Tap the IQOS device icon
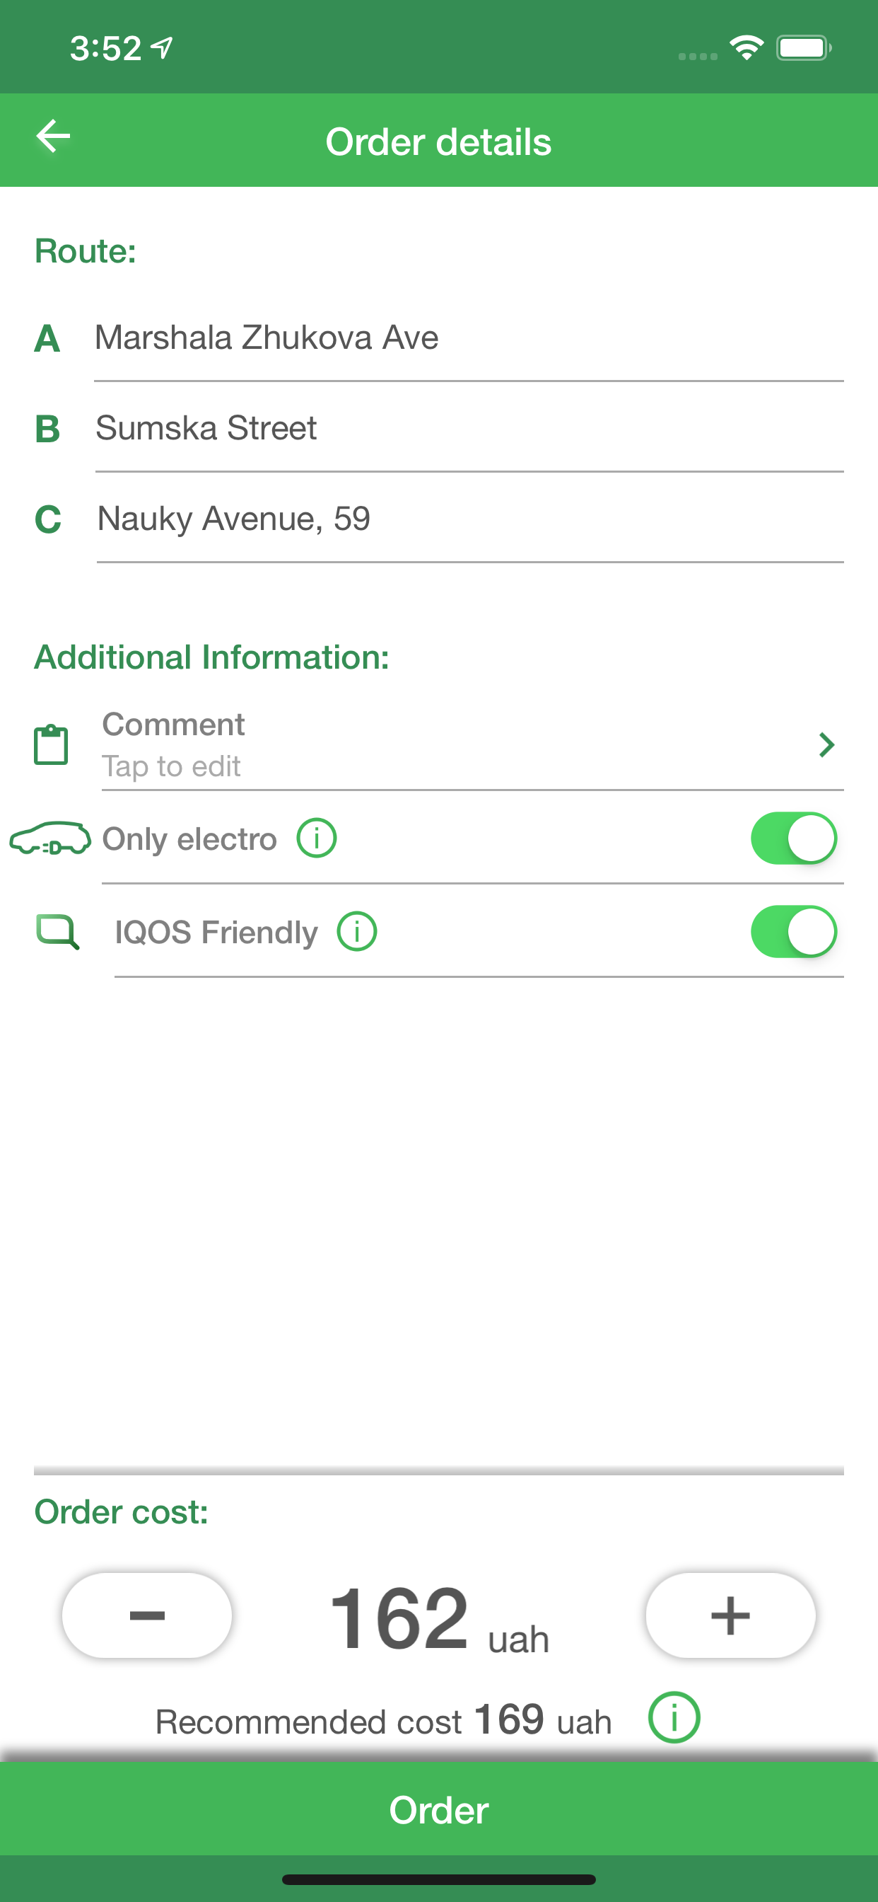The height and width of the screenshot is (1902, 878). coord(57,931)
